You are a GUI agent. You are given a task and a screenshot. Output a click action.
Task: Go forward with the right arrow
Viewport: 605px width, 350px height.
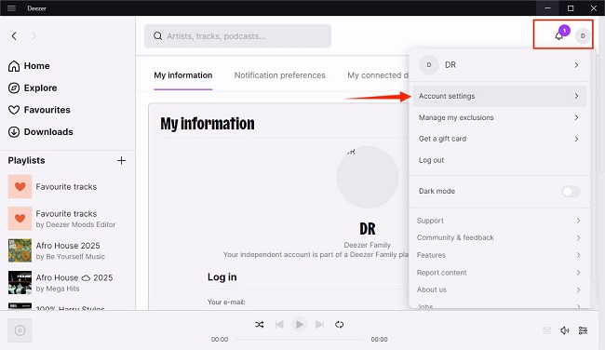pos(34,36)
